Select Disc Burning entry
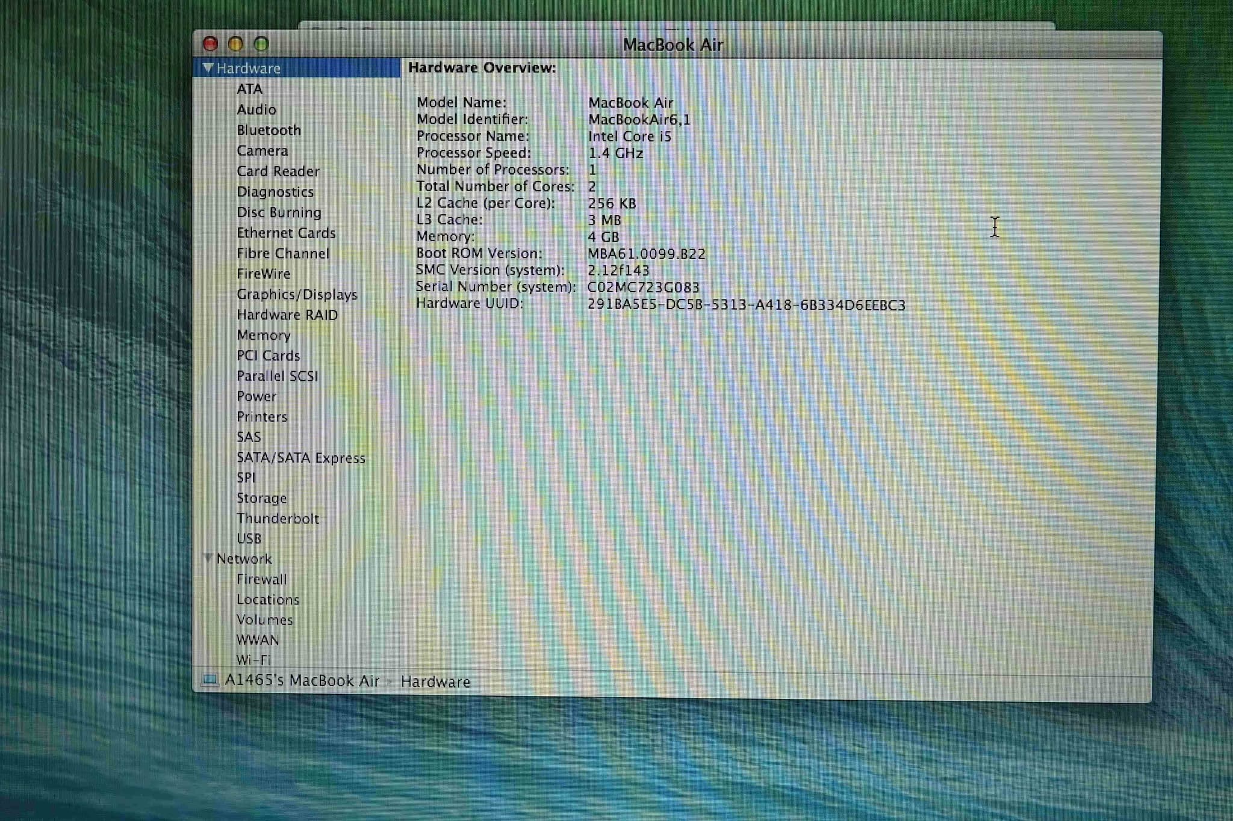Screen dimensions: 1233x821 point(279,212)
